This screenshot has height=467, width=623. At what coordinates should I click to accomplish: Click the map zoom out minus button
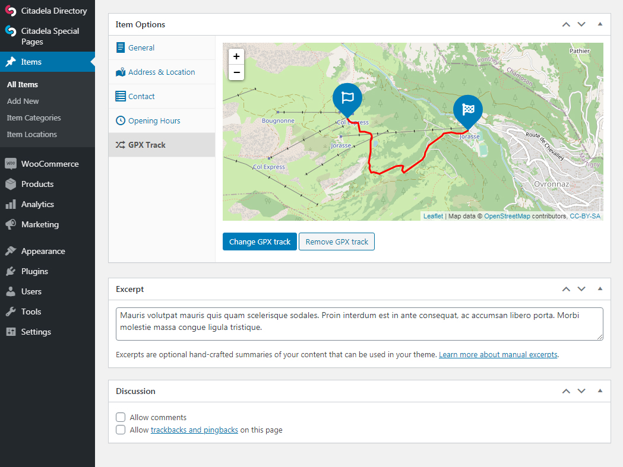tap(236, 72)
